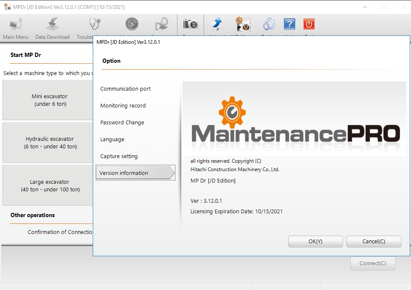Open the MP Viewer gear icon
Viewport: 411px width, 290px height.
point(243,24)
